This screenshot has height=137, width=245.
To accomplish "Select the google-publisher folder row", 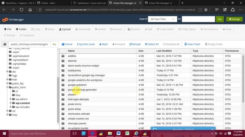I will [150, 85].
